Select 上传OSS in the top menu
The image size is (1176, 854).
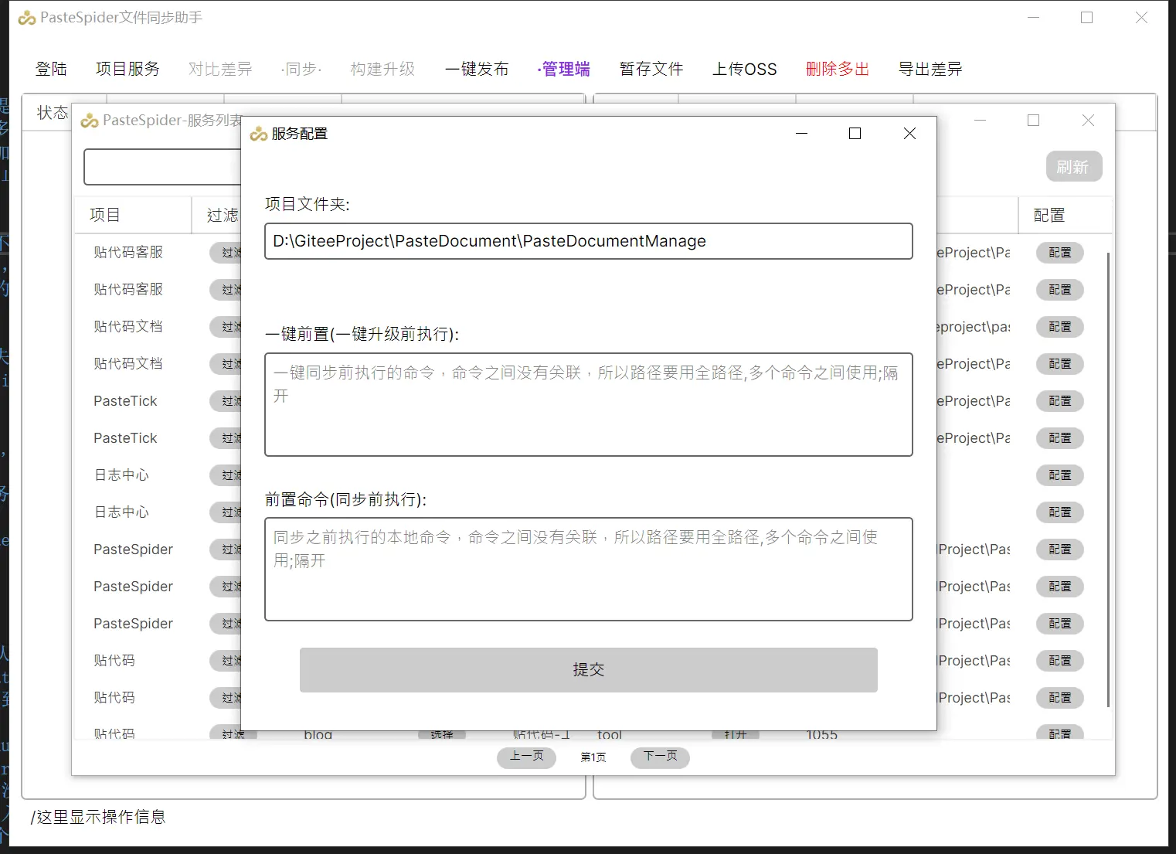744,69
